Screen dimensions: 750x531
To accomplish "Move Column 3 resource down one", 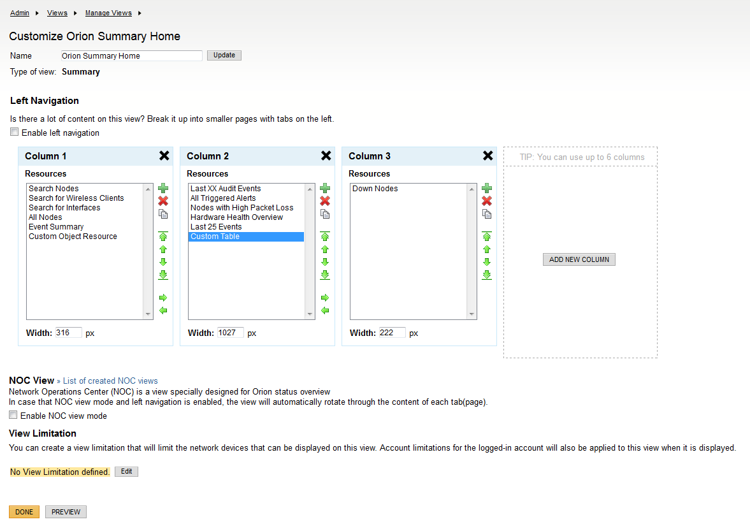I will (x=487, y=262).
